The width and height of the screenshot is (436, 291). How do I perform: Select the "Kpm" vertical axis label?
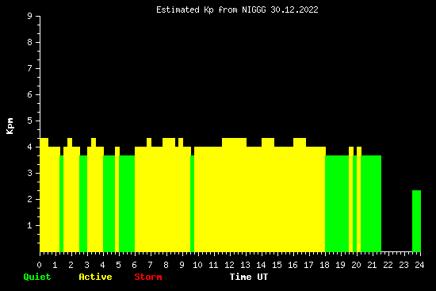point(10,126)
